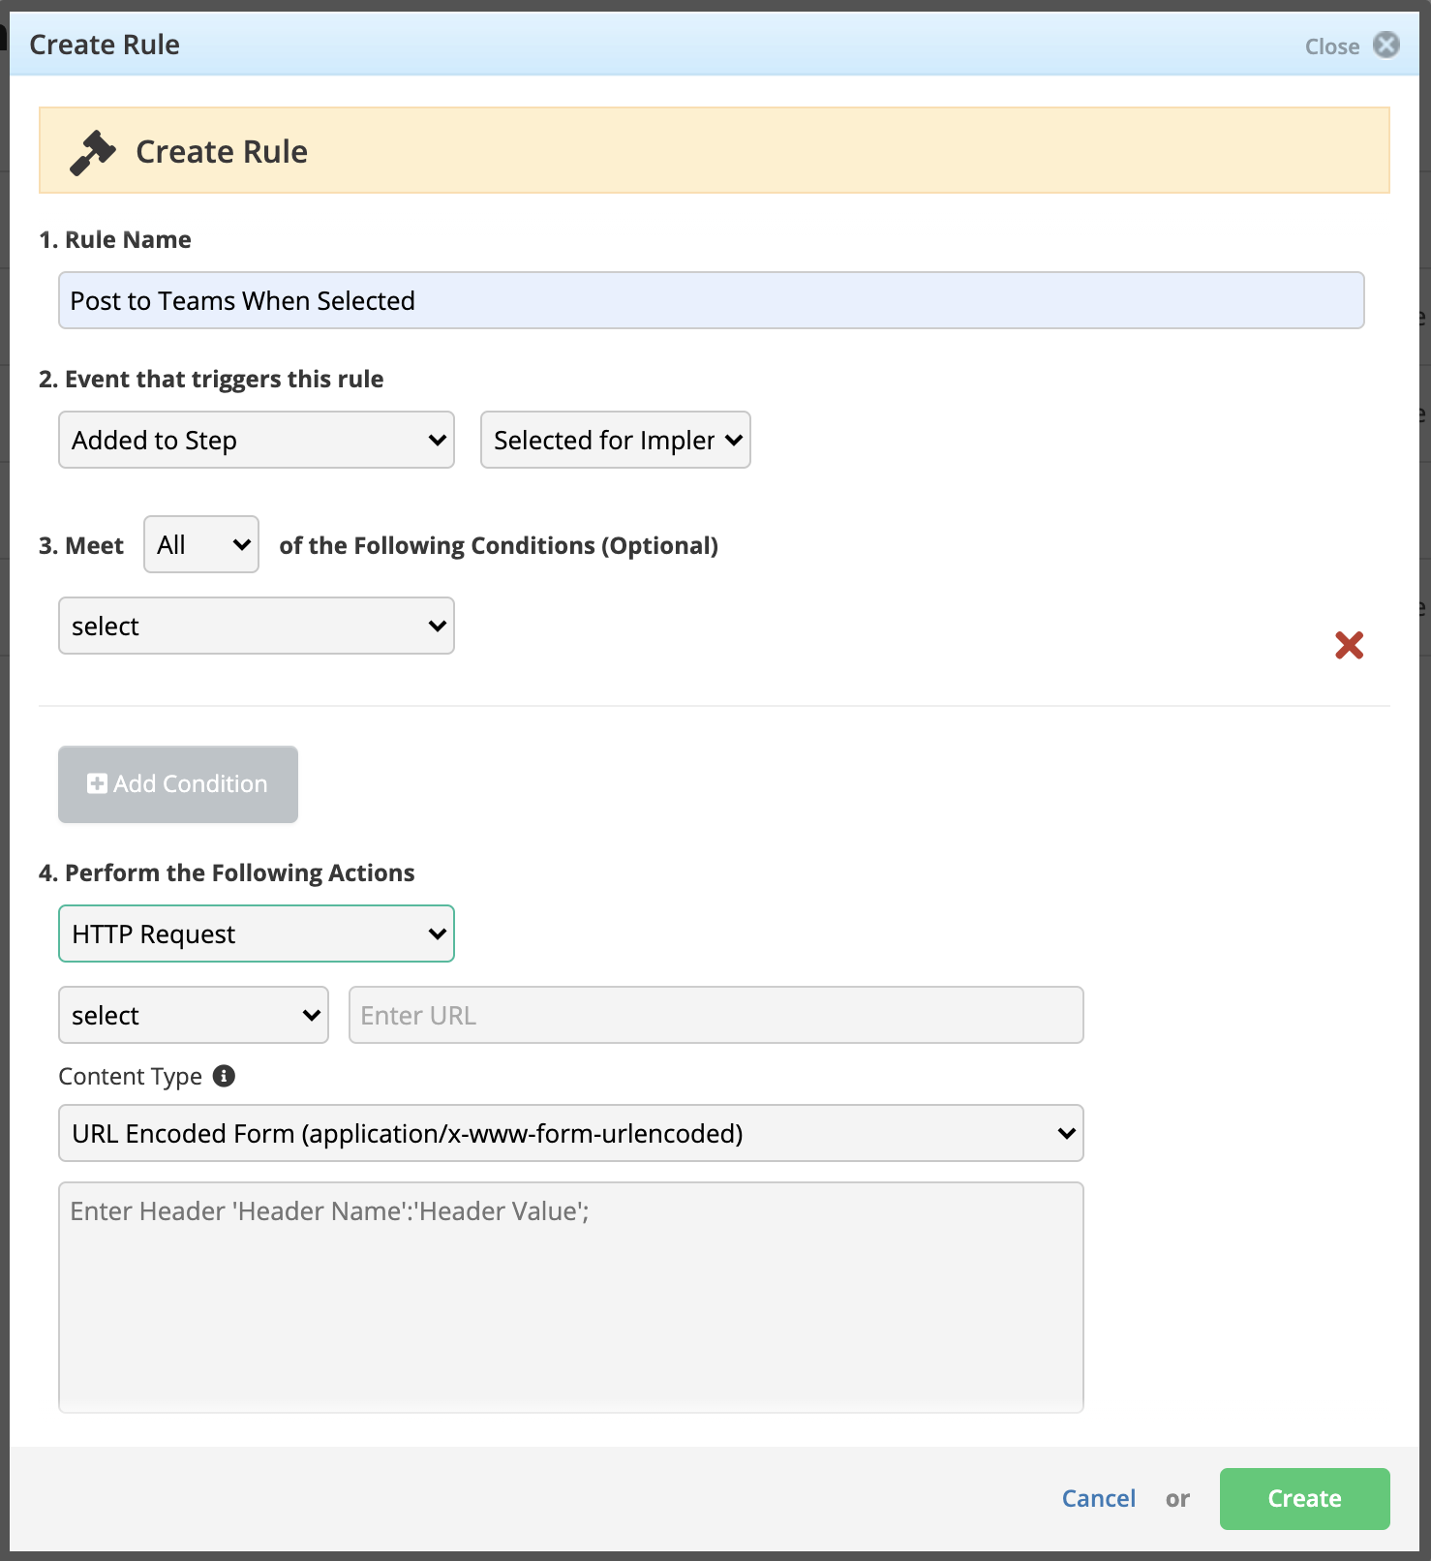Open the Selected for Impler step dropdown
1431x1561 pixels.
coord(616,440)
